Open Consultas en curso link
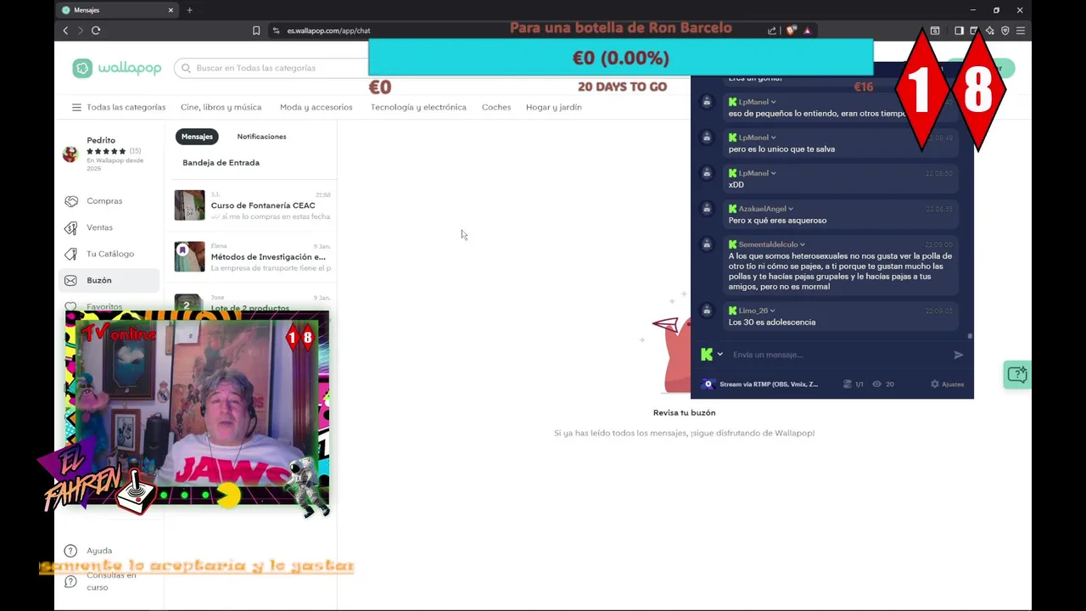Screen dimensions: 1086x611 tap(111, 581)
